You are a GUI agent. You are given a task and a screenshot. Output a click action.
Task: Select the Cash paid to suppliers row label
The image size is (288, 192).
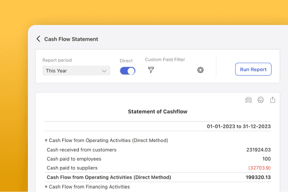coord(72,168)
